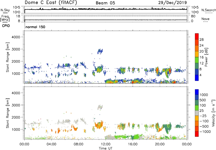Click the 'Nave' legend label
This screenshot has width=216, height=150.
(x=205, y=19)
